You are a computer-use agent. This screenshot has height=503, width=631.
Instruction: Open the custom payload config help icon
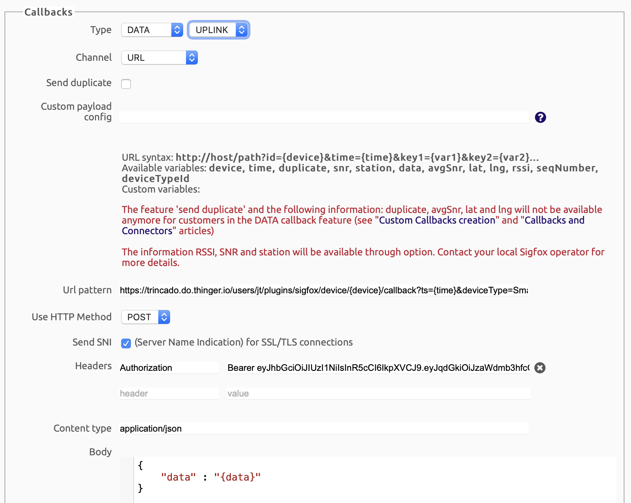(540, 117)
